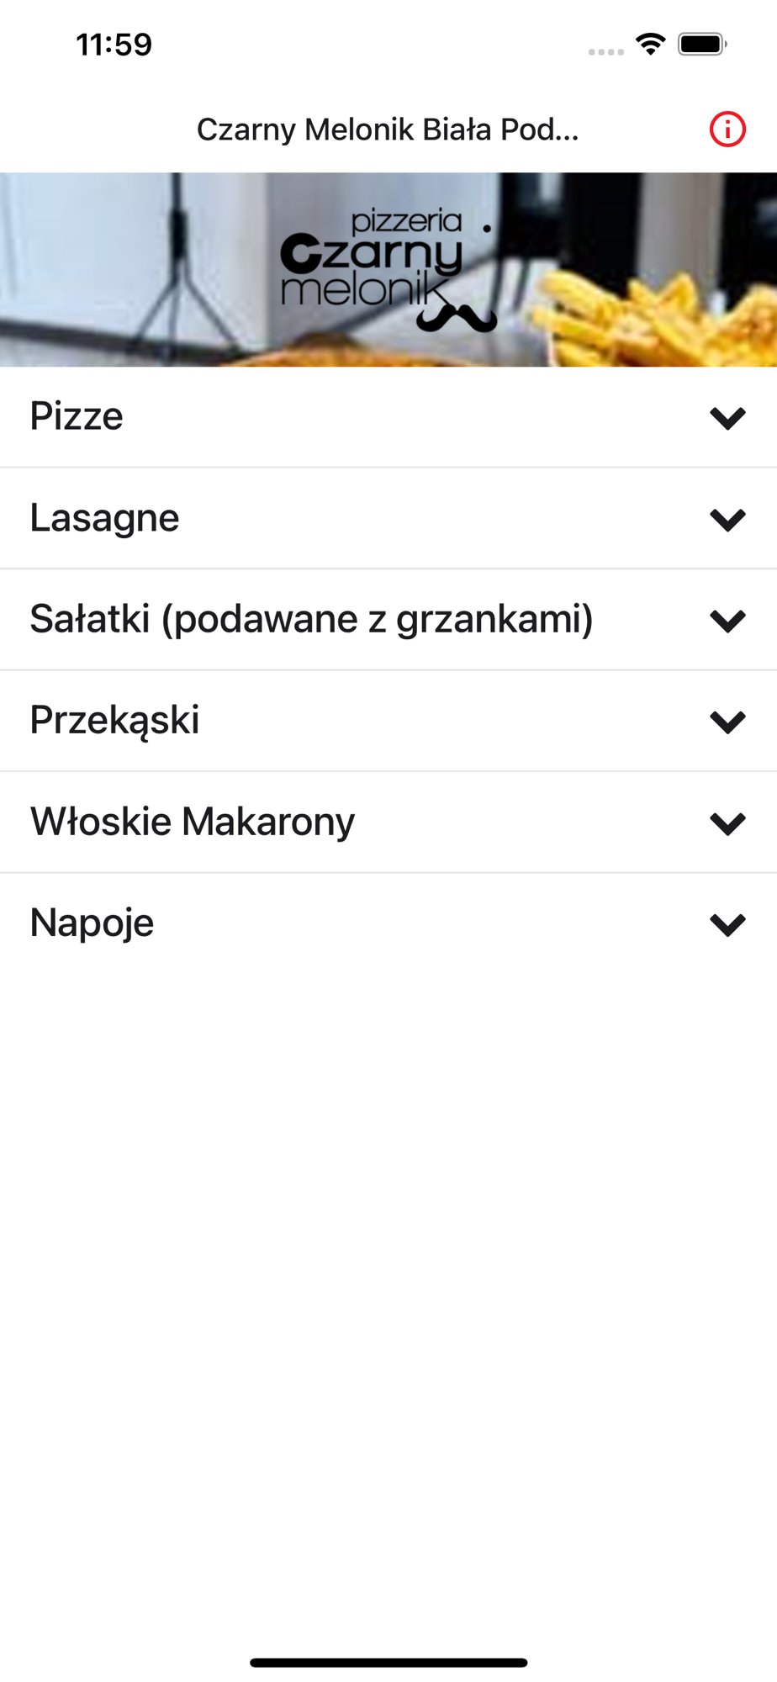Tap the fries photo in banner
The width and height of the screenshot is (777, 1682).
(x=664, y=316)
